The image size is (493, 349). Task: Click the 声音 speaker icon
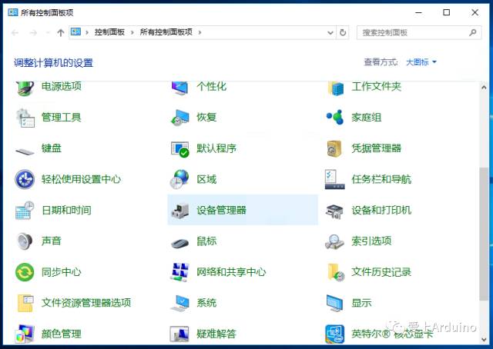(x=25, y=241)
